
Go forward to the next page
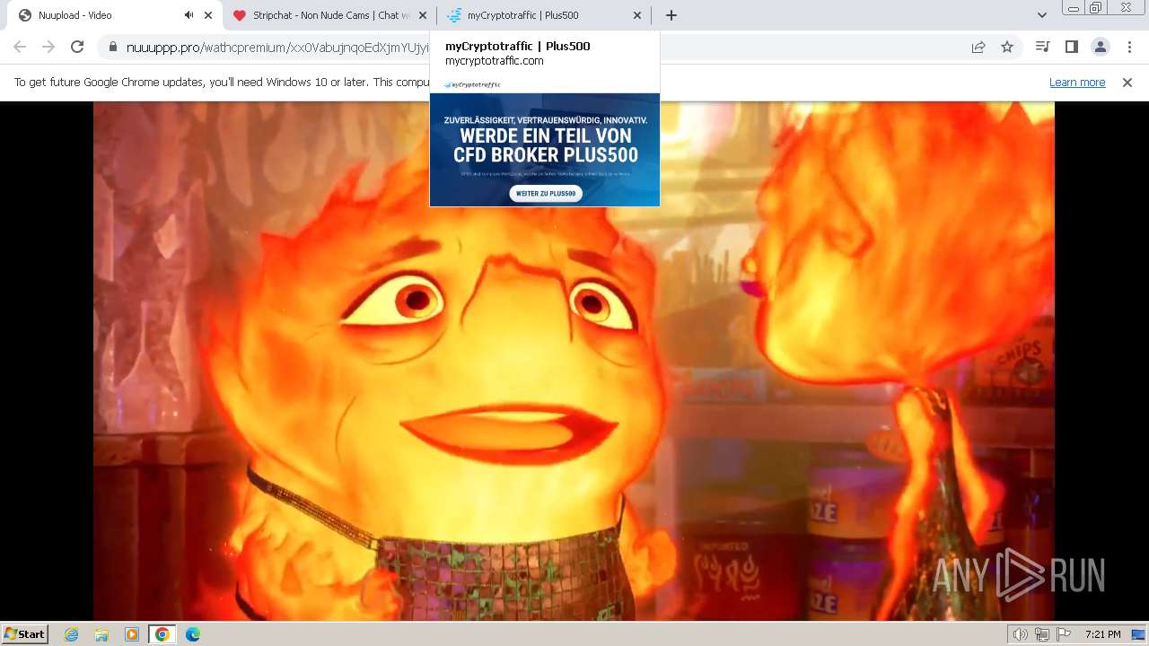[48, 47]
